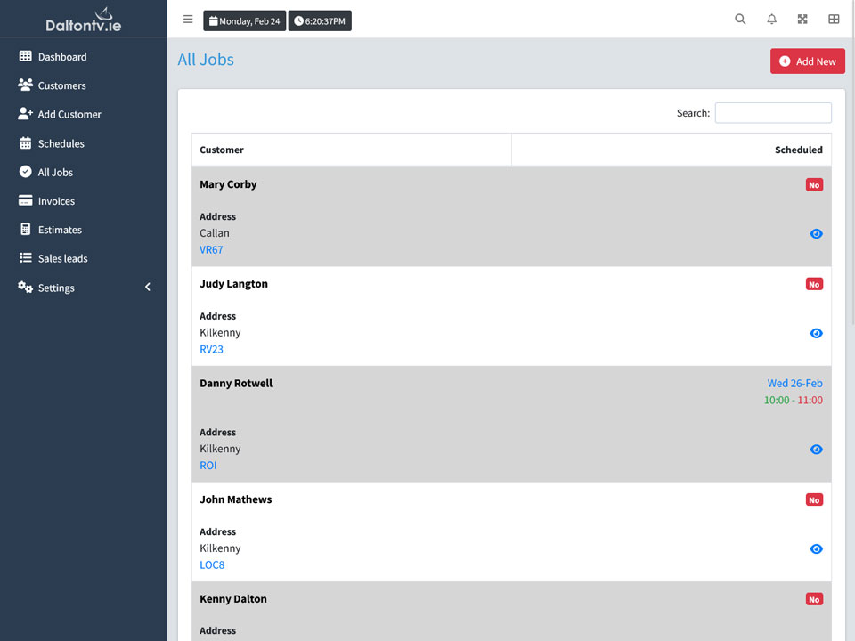Click the Sales leads list icon
855x641 pixels.
click(25, 258)
